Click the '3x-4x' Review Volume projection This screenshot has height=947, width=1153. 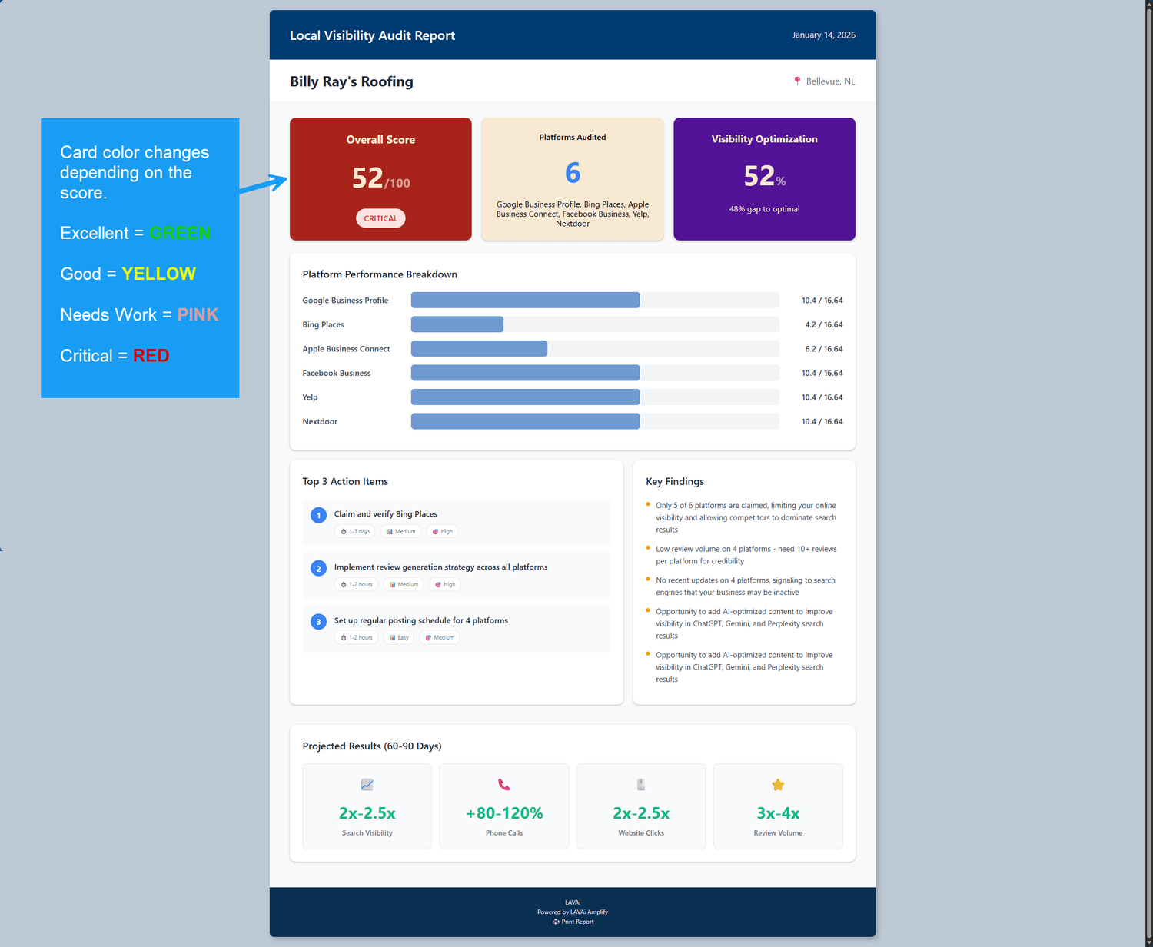(778, 813)
